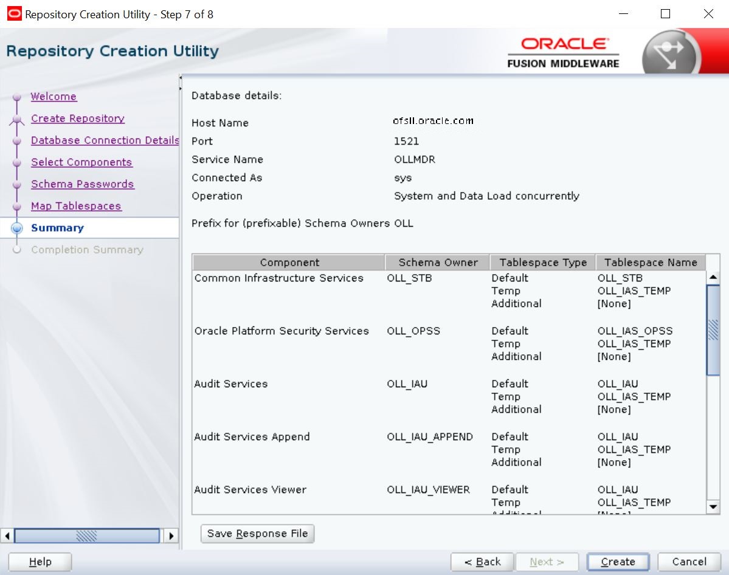Click the Component column header
This screenshot has height=575, width=729.
point(289,262)
